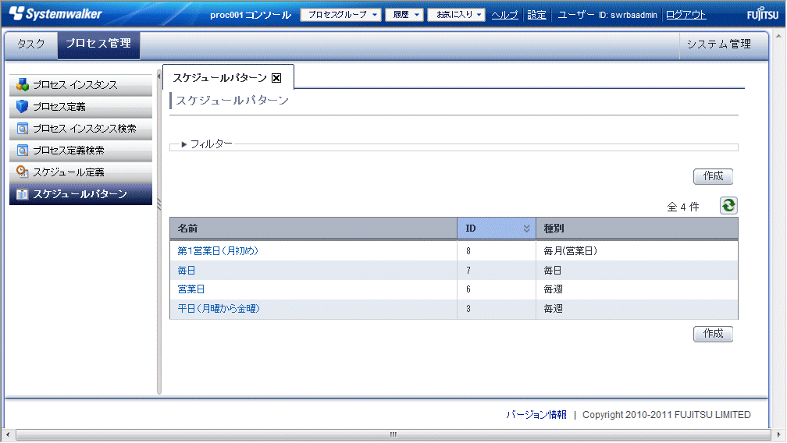This screenshot has width=787, height=443.
Task: Click the プロセス定義 cube icon
Action: click(x=22, y=107)
